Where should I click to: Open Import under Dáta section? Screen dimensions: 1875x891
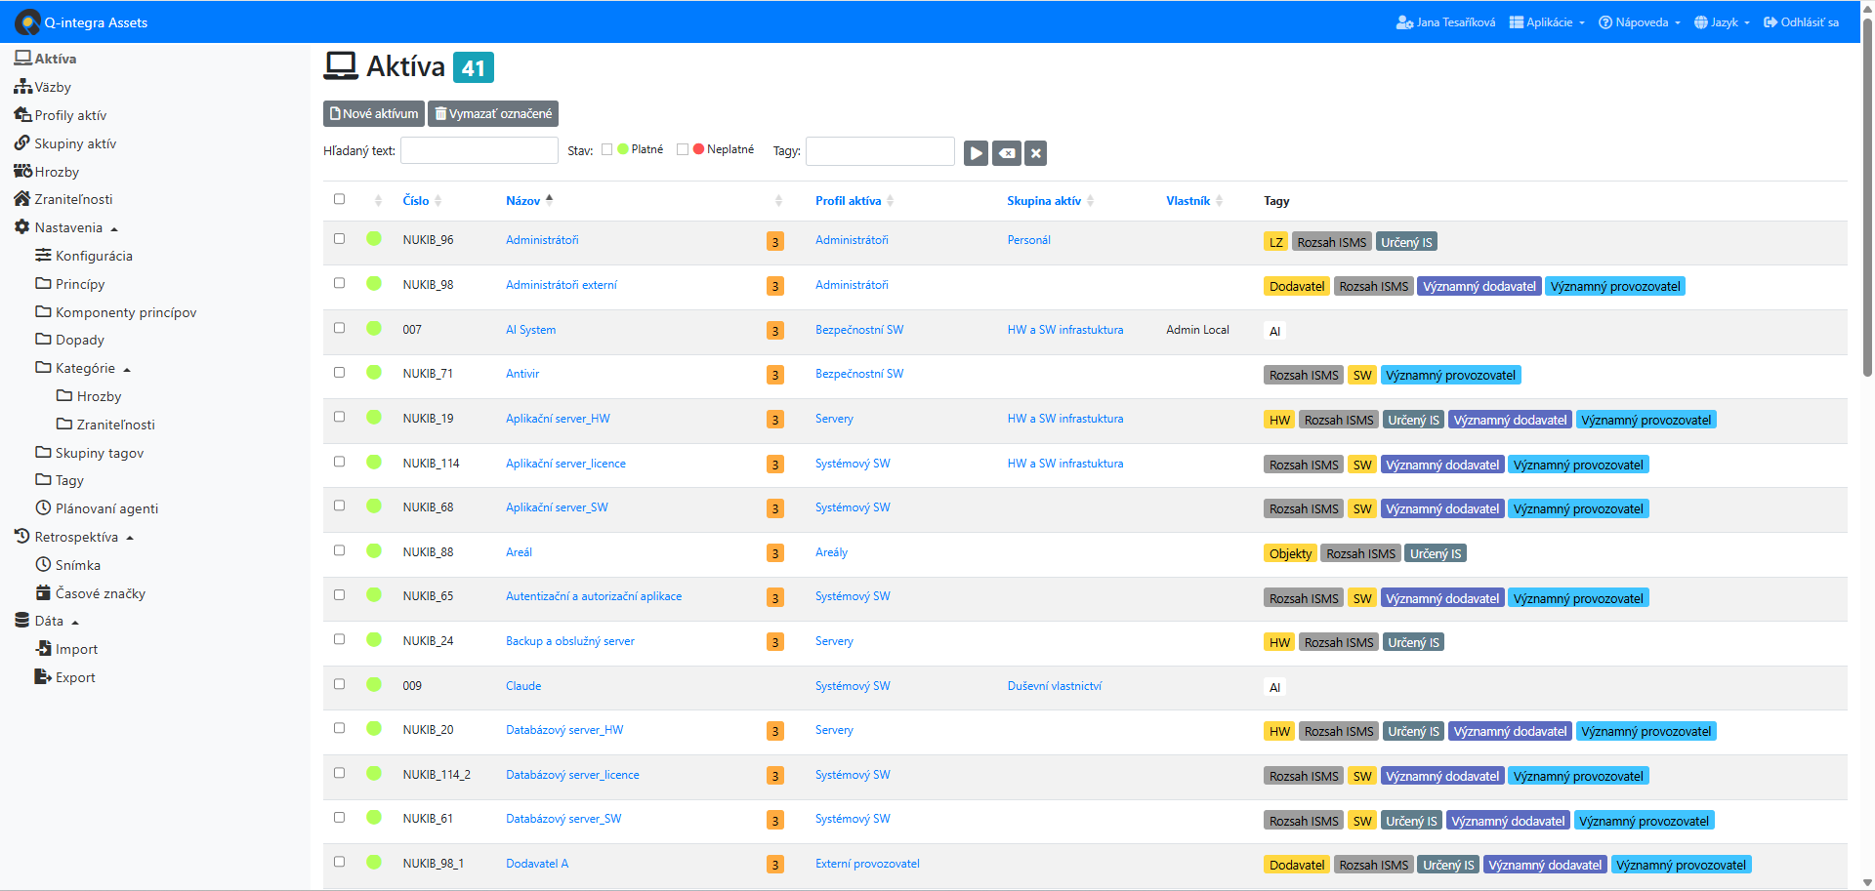click(x=76, y=649)
